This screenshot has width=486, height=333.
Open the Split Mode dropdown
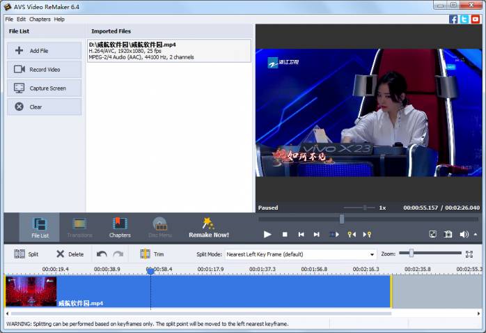tap(372, 255)
